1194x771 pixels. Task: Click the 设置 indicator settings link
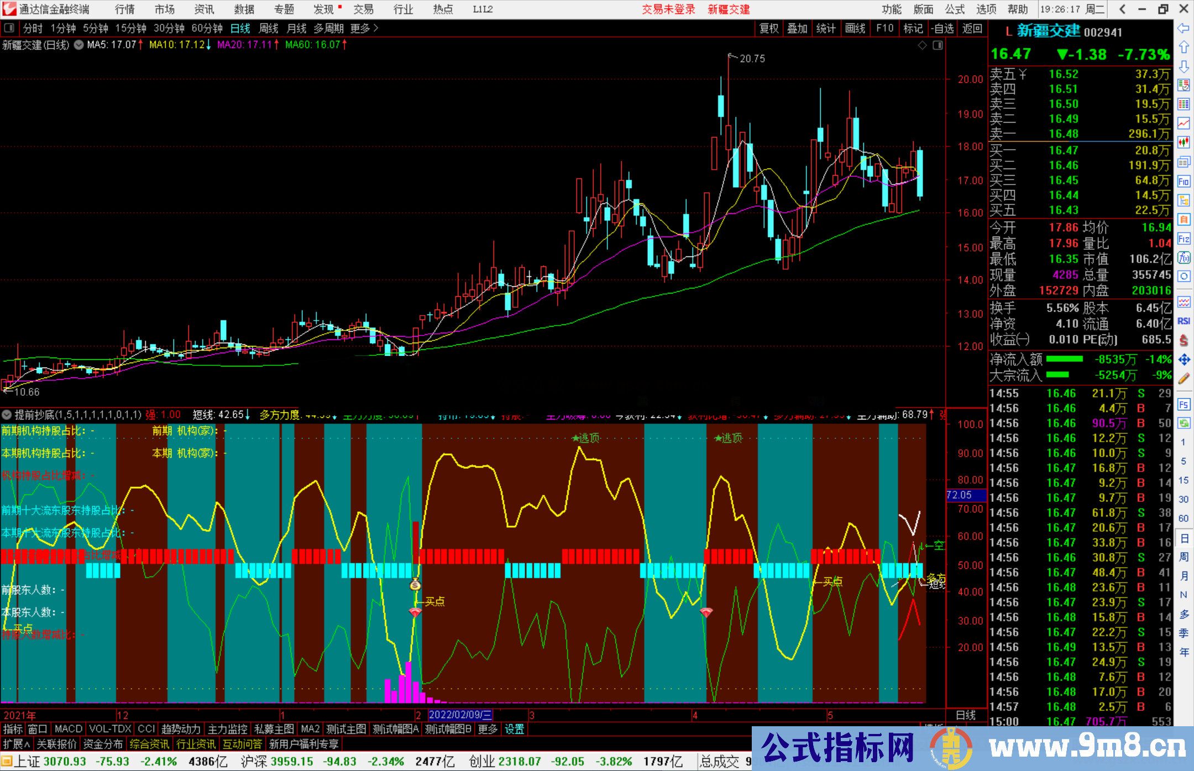(514, 729)
